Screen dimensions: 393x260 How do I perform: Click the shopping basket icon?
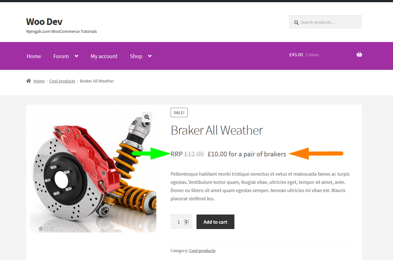pos(359,54)
